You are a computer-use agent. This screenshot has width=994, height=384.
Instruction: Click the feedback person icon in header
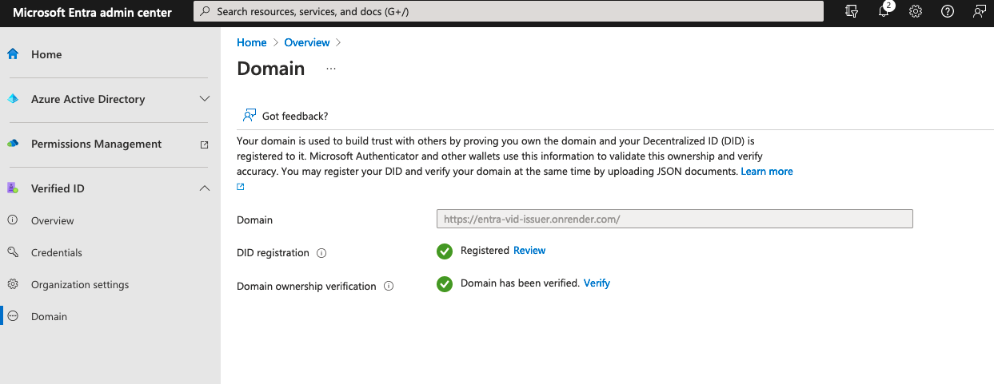coord(980,12)
